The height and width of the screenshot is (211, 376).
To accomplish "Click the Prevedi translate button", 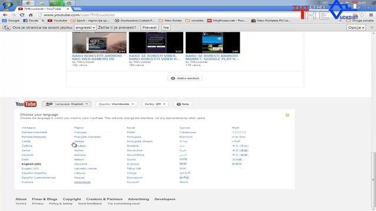I will pos(149,28).
